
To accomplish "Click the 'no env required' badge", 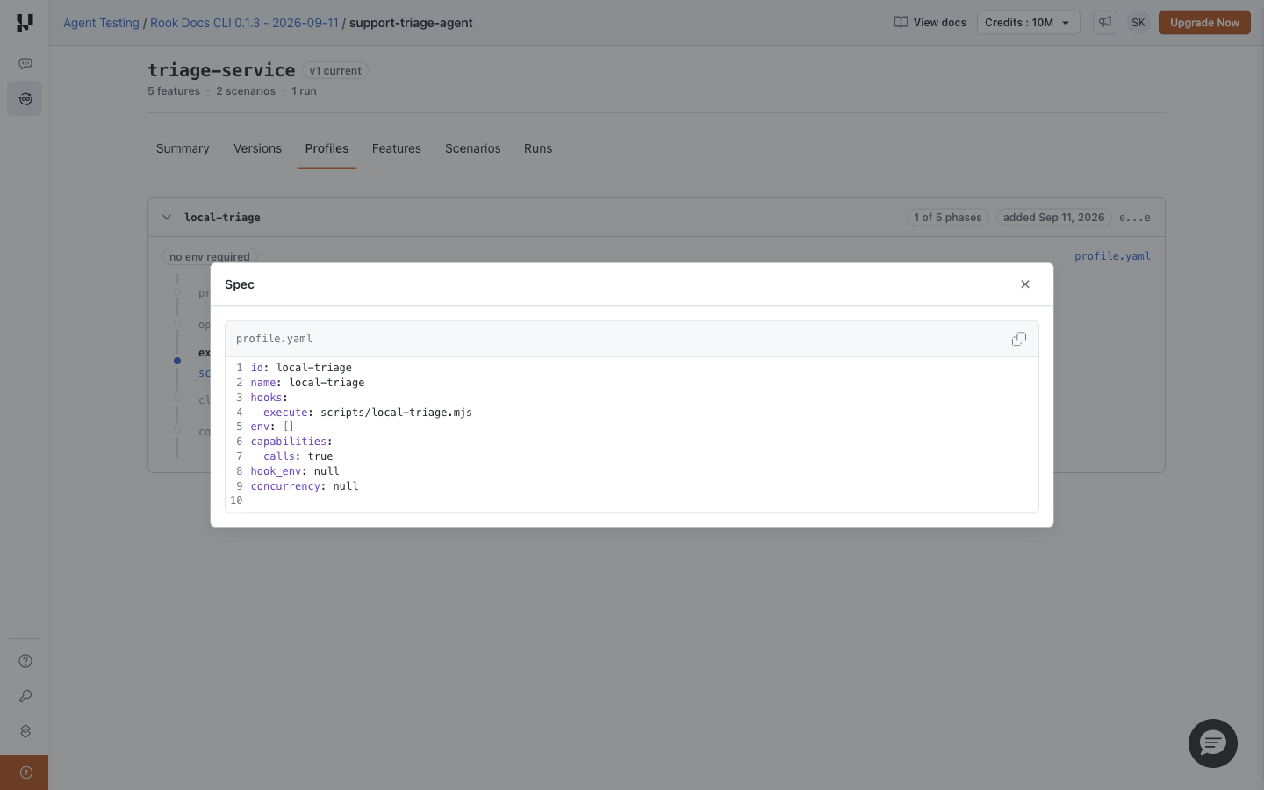I will (x=210, y=256).
